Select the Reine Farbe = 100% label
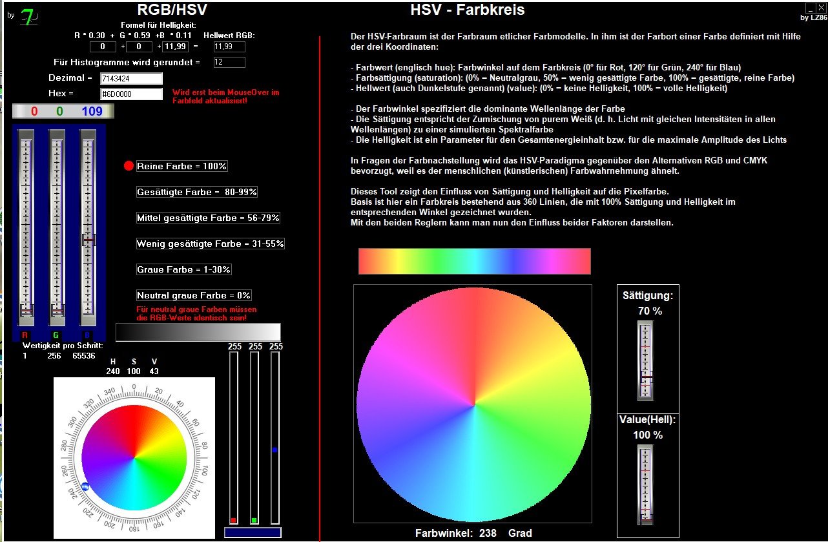828x542 pixels. pos(182,166)
